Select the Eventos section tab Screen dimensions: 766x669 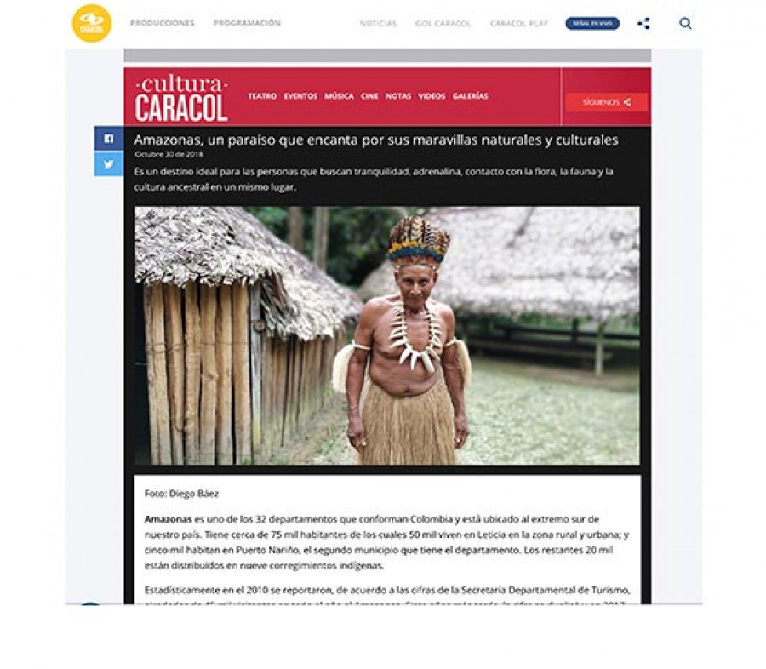[300, 96]
